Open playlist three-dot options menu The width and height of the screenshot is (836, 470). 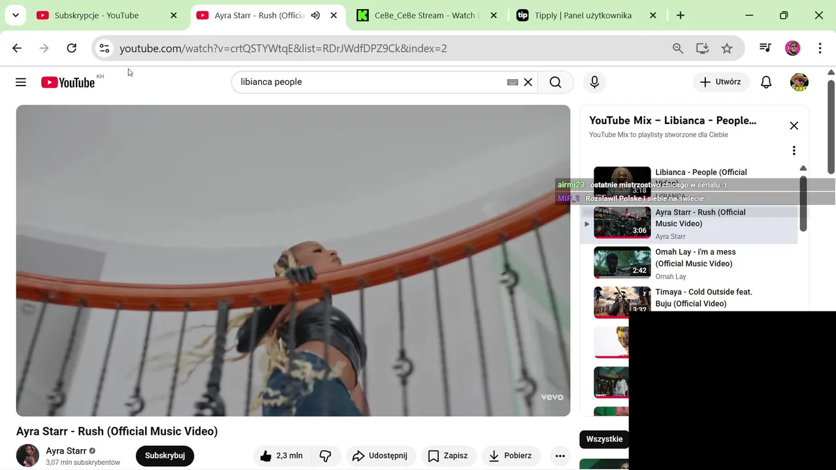click(x=794, y=151)
